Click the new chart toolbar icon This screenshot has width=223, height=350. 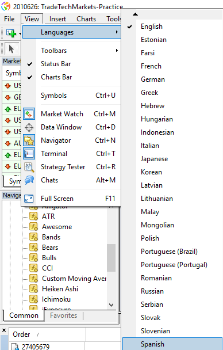[x=11, y=33]
